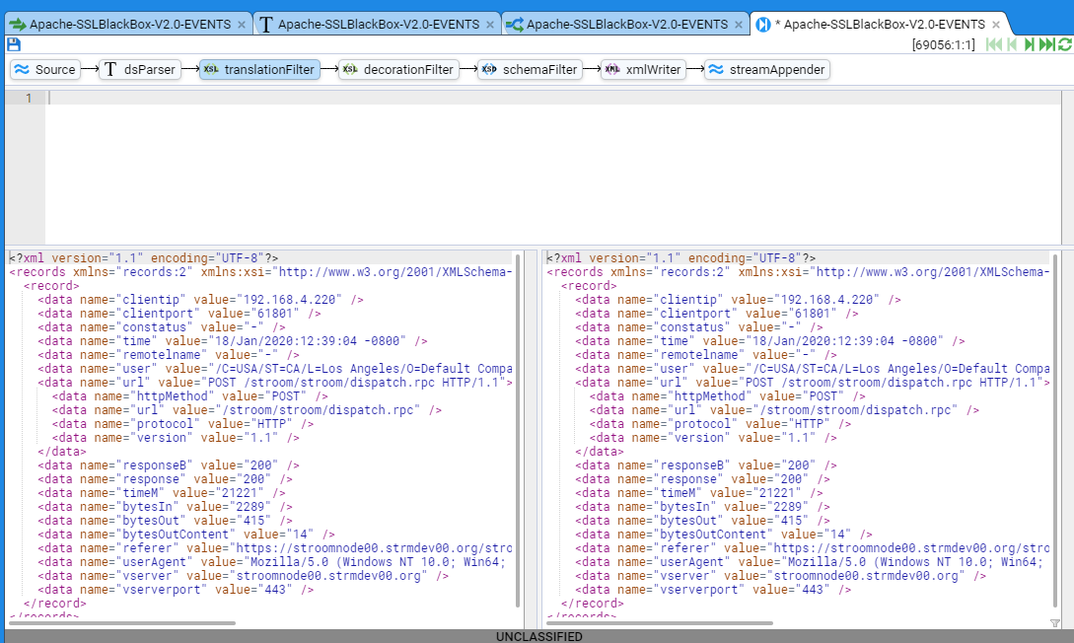Click the Save icon above the pipeline
This screenshot has height=643, width=1074.
(x=13, y=44)
